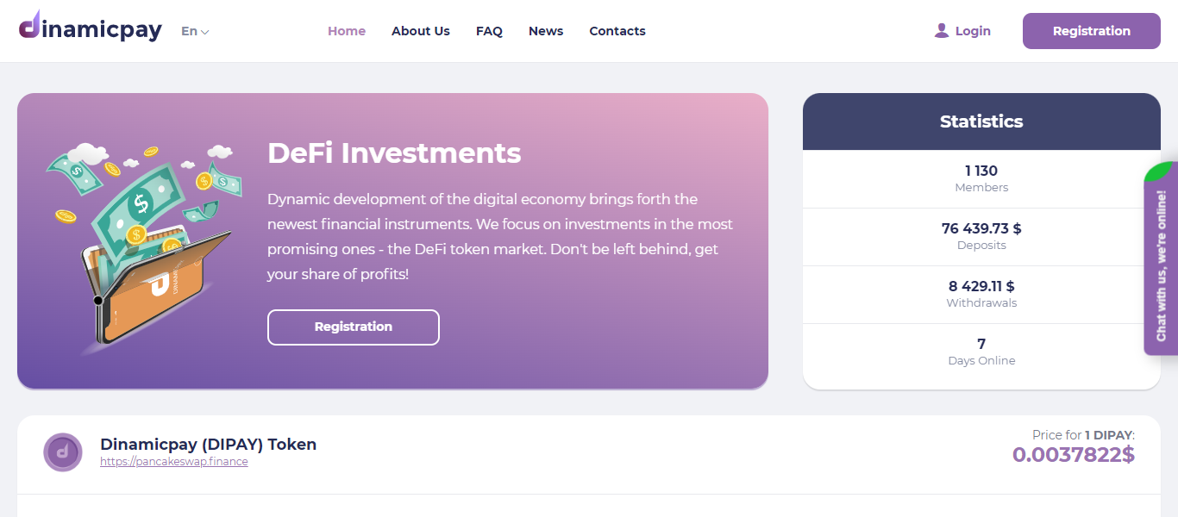Navigate to the News page

[546, 31]
